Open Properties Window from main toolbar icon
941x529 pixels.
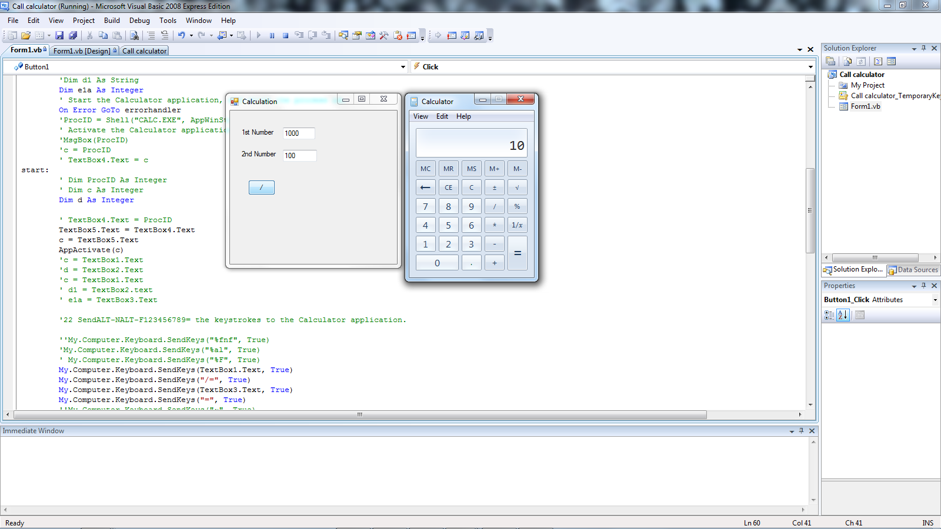coord(357,36)
